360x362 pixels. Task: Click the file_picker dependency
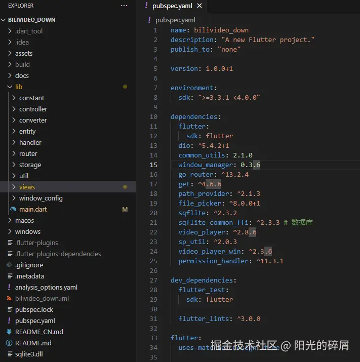pyautogui.click(x=199, y=204)
